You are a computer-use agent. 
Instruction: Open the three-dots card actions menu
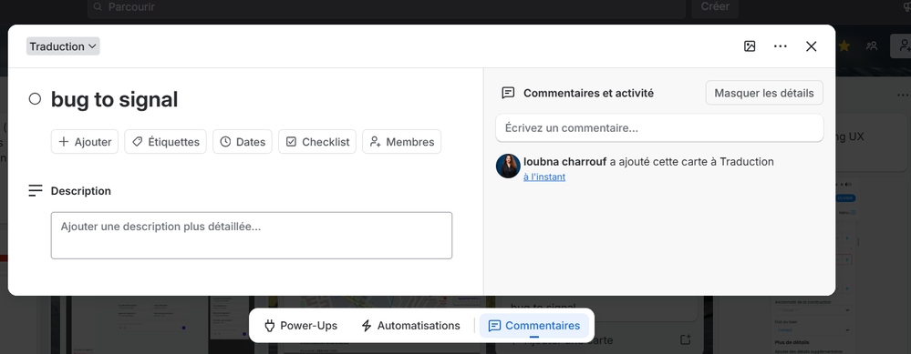tap(781, 46)
